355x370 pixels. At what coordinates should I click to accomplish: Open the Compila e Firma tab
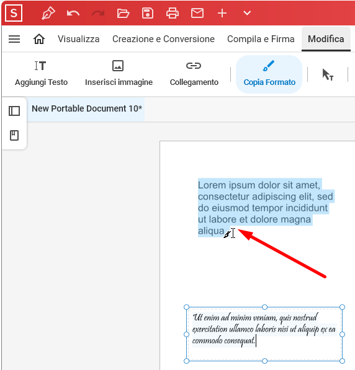pyautogui.click(x=261, y=39)
